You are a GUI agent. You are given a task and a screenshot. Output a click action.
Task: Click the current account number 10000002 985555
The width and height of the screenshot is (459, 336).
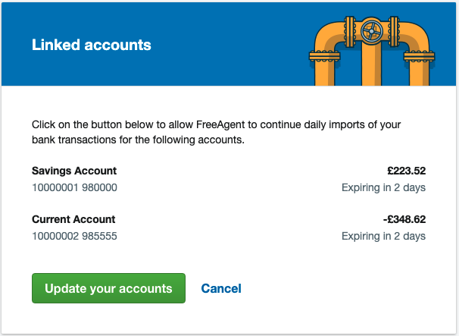pos(74,237)
